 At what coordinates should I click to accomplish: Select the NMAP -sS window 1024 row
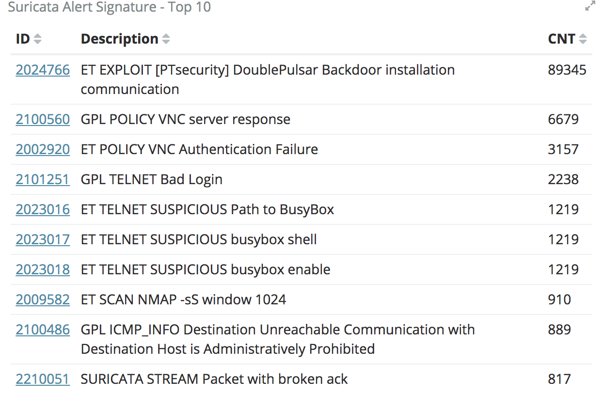point(183,300)
